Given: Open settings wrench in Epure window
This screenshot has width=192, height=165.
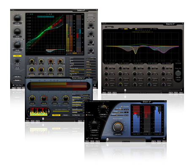Looking at the screenshot, I should click(183, 23).
